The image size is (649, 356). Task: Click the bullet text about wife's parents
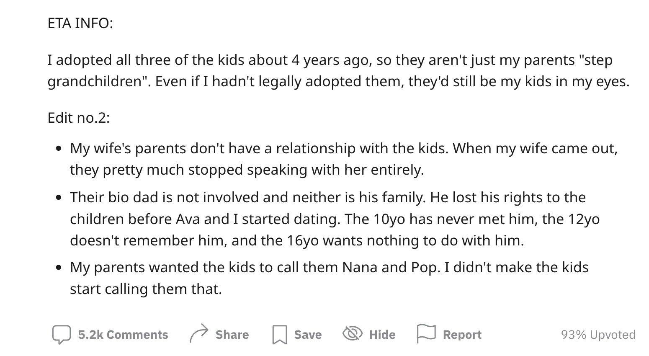click(x=343, y=159)
